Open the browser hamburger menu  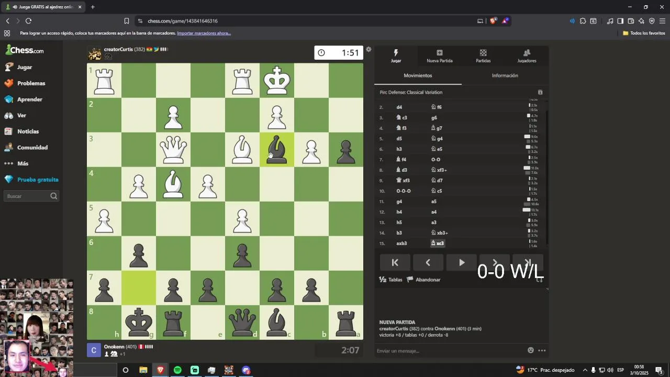click(662, 21)
